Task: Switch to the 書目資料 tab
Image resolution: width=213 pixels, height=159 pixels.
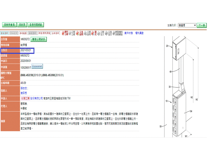Action: tap(4, 33)
